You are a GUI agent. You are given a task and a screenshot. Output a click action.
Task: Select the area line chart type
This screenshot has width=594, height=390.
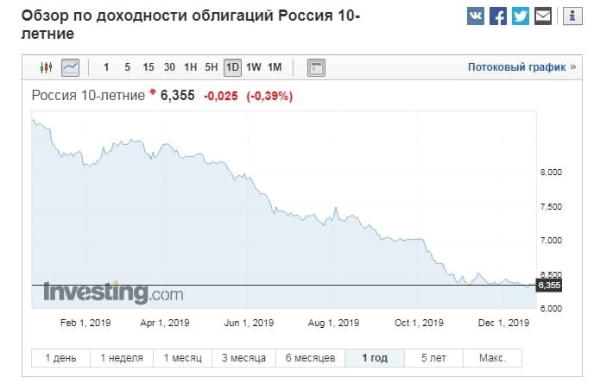point(70,66)
